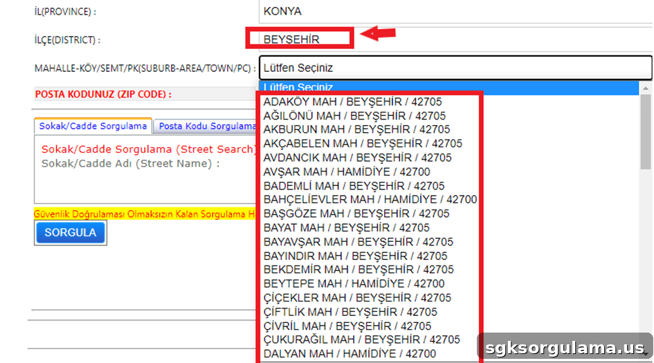Pick BEYTEPE MAH / HAMİDİYE / 42700
This screenshot has height=363, width=654.
(x=448, y=283)
